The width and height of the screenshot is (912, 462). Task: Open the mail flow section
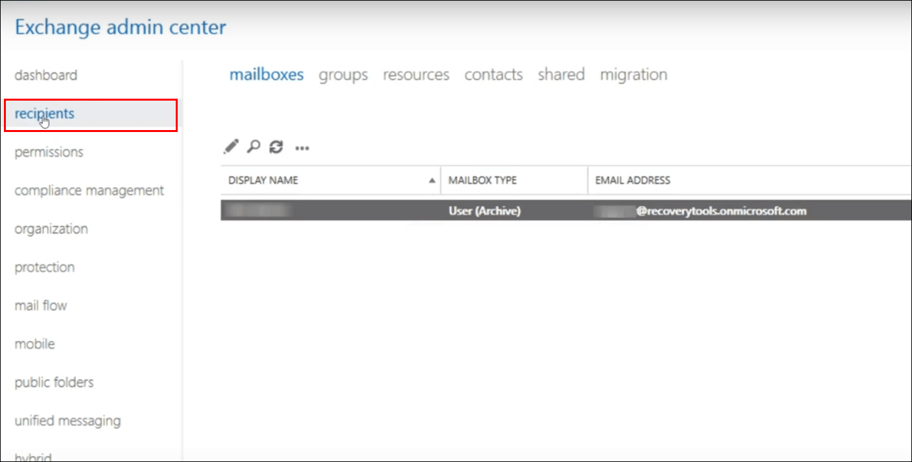40,305
